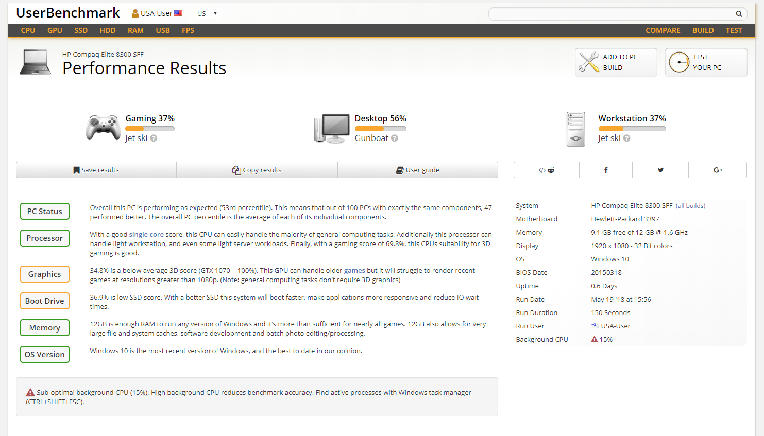Share results on Twitter
This screenshot has height=436, width=764.
tap(660, 170)
